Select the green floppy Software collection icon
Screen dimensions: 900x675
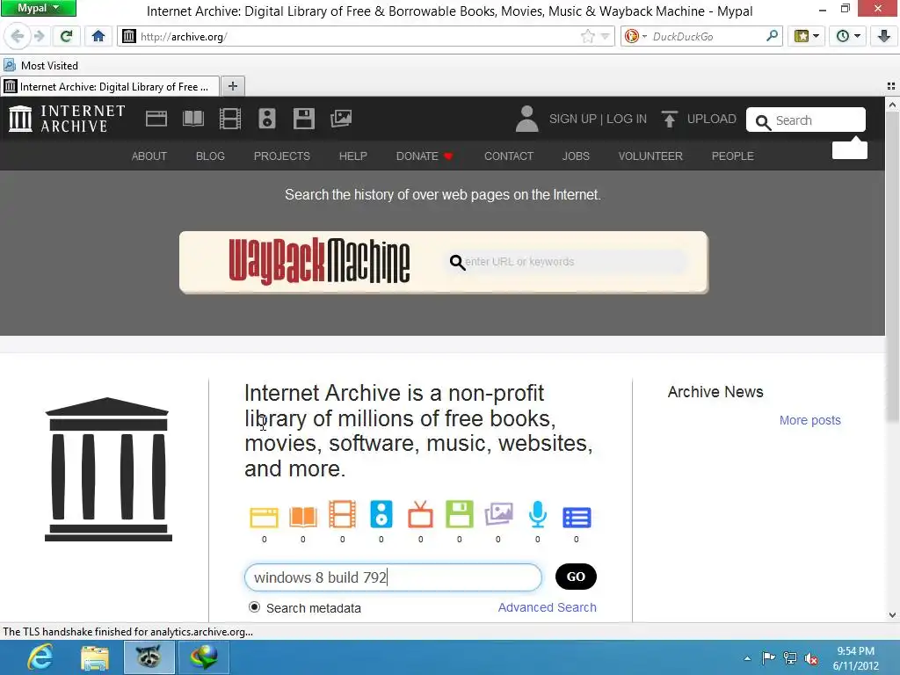coord(459,514)
